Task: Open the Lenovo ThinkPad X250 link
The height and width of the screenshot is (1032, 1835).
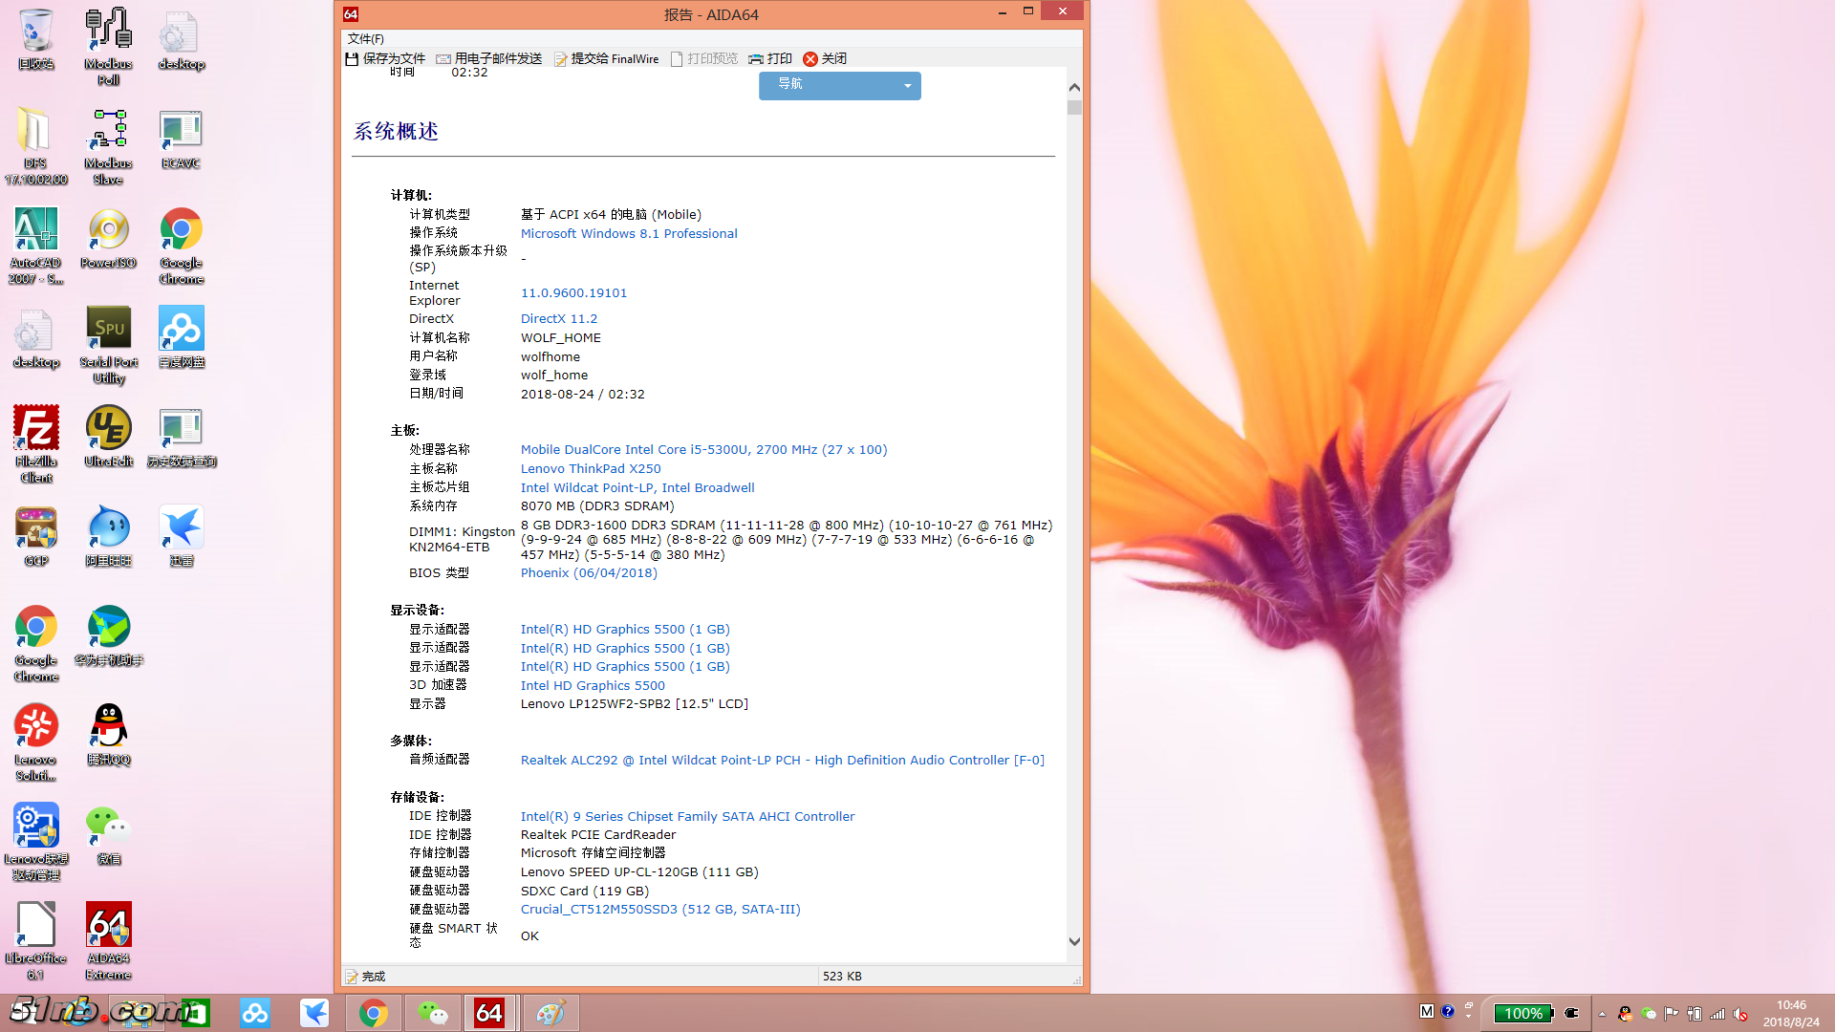Action: (591, 469)
